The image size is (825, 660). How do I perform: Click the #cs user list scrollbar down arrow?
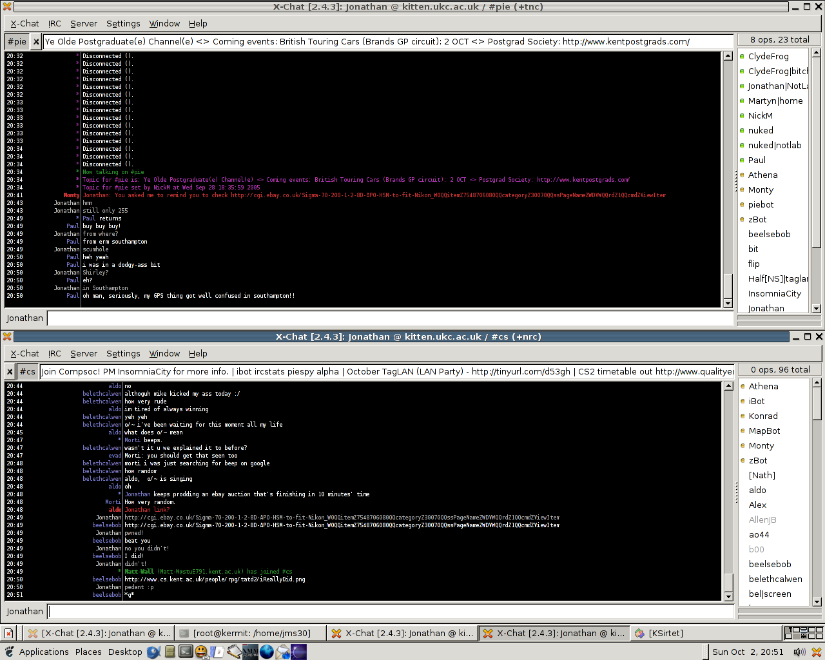(817, 602)
